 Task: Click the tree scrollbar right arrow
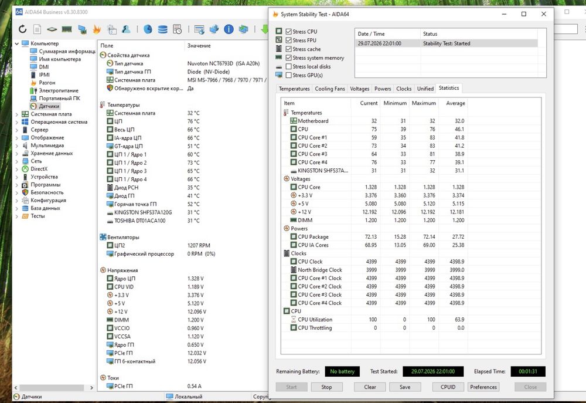tap(91, 388)
